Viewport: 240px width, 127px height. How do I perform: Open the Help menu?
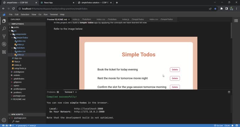(x=62, y=14)
